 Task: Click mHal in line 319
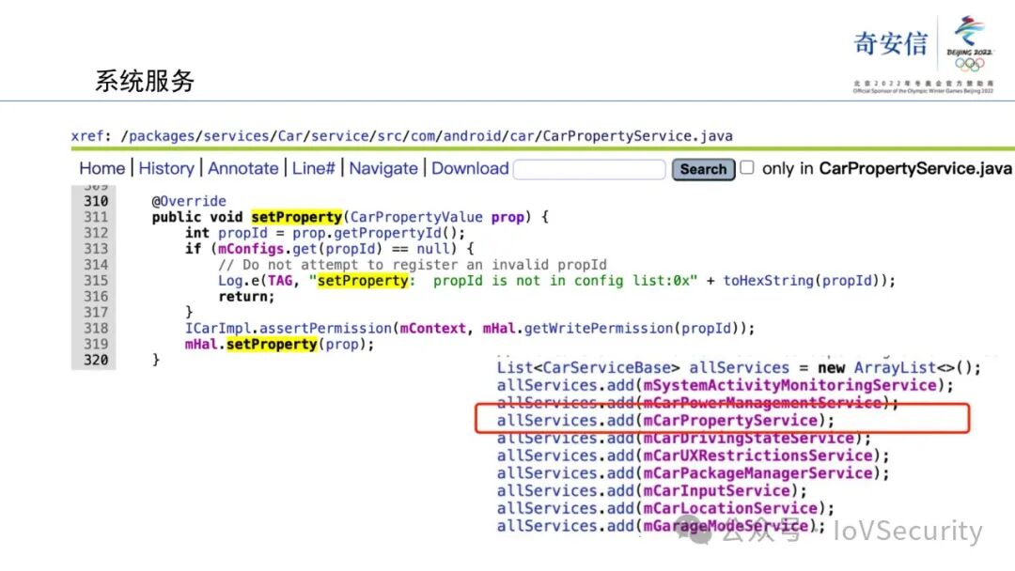[x=201, y=344]
